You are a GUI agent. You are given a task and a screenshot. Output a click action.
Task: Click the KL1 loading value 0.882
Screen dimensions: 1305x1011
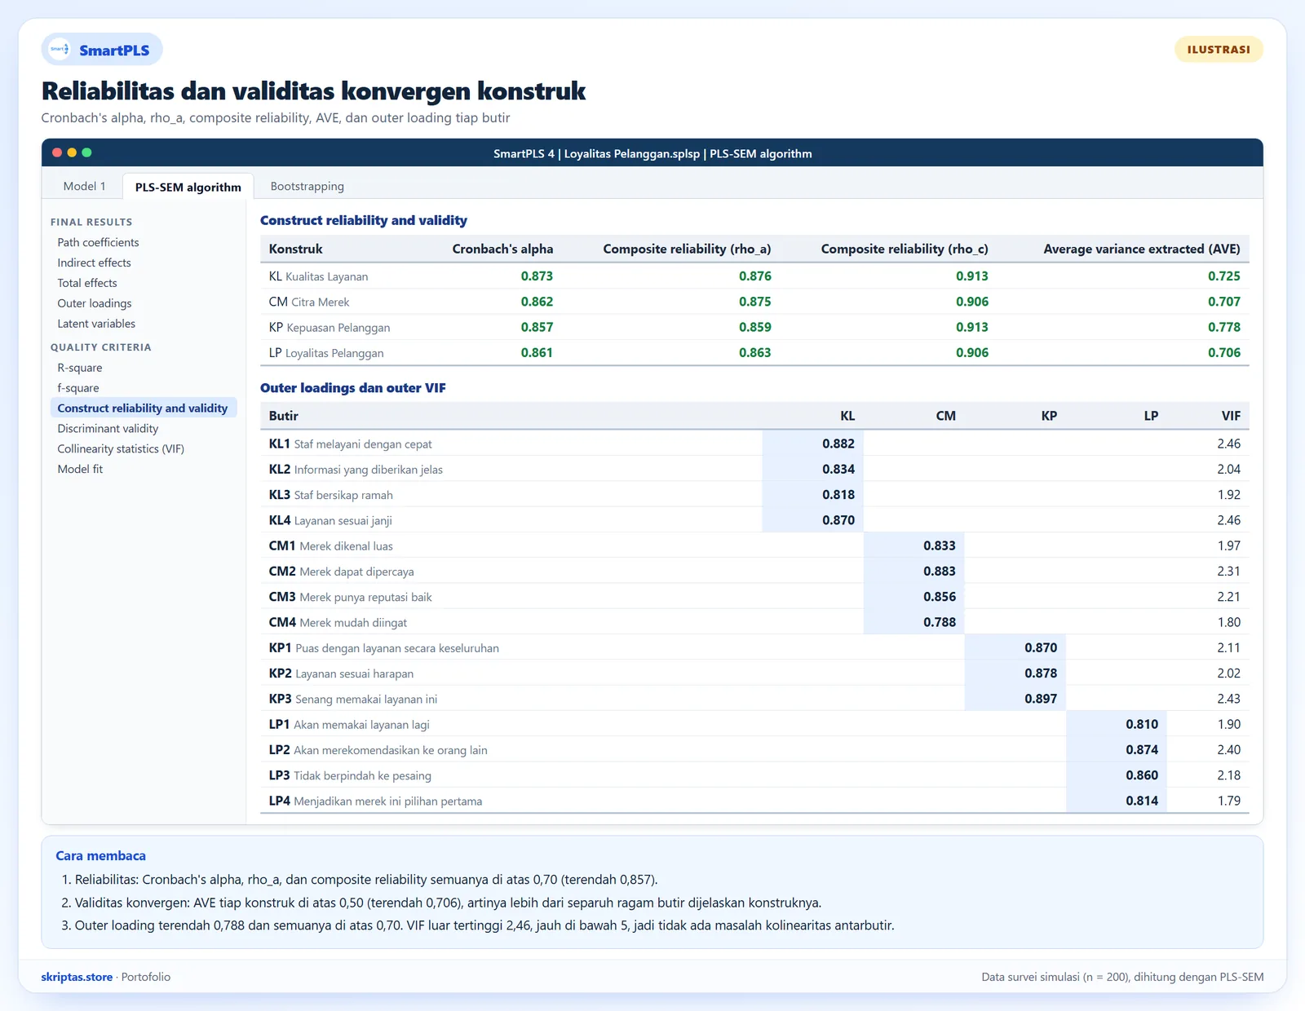click(x=838, y=444)
